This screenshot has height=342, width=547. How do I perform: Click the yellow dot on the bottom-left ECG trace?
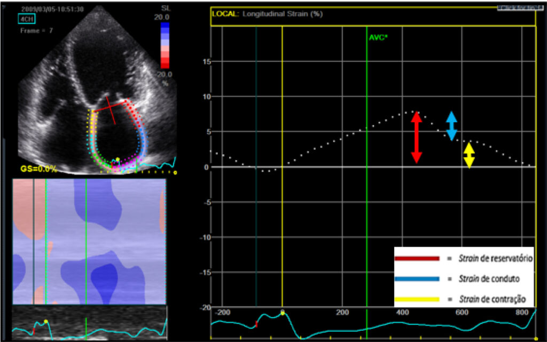46,321
